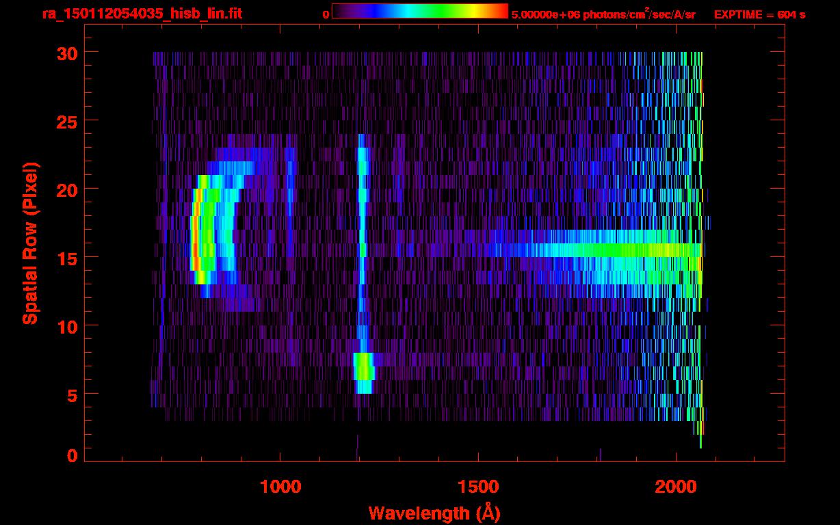Click the bright red-orange emission peak near 800 Å

click(194, 243)
